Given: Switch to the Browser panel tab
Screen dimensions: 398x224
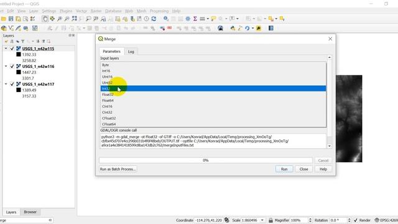Looking at the screenshot, I should [x=30, y=212].
